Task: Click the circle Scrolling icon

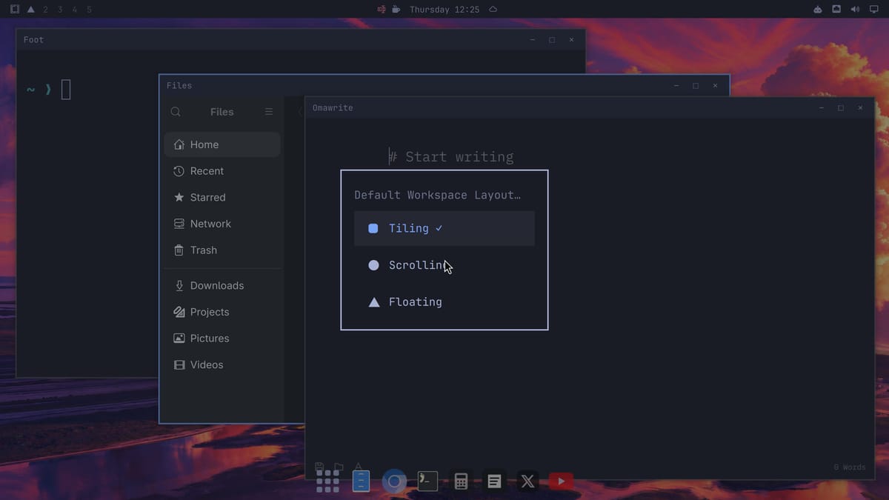Action: [373, 265]
